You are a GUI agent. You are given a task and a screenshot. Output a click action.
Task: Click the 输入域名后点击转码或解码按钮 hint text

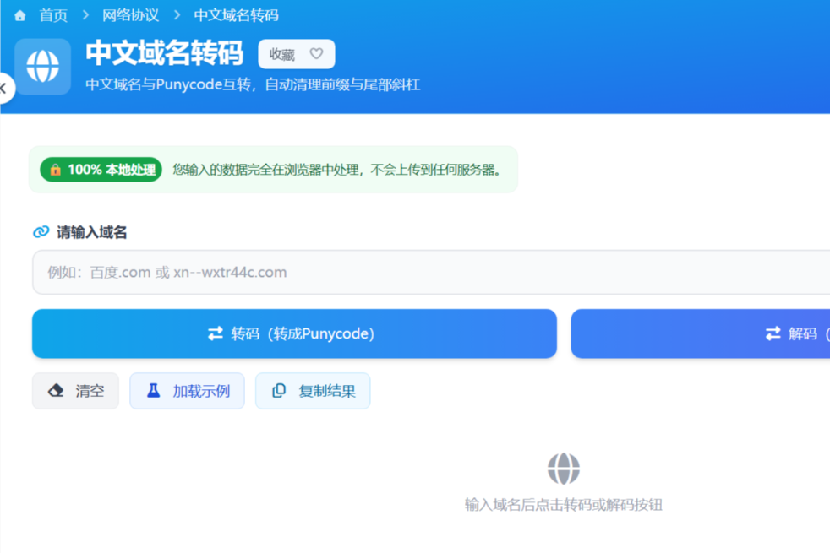tap(564, 505)
